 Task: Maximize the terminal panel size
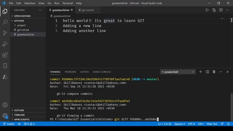coord(221,72)
